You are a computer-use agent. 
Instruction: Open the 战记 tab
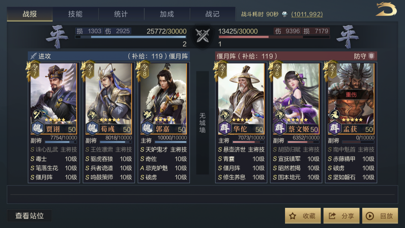213,14
